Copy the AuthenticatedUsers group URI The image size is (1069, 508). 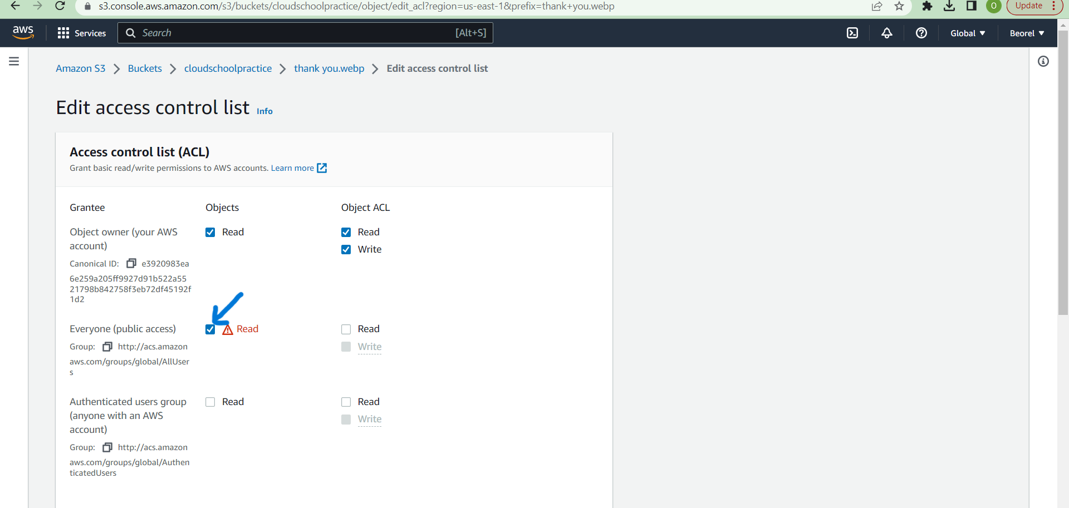coord(107,447)
